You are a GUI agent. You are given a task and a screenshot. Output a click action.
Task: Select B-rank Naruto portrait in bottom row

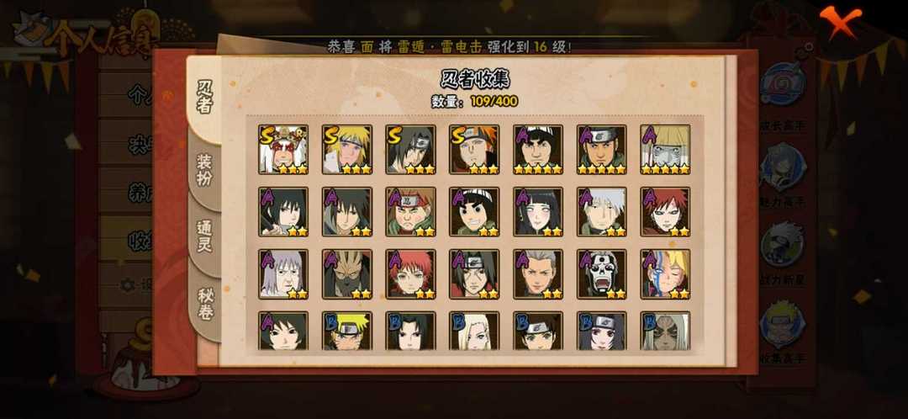point(347,331)
